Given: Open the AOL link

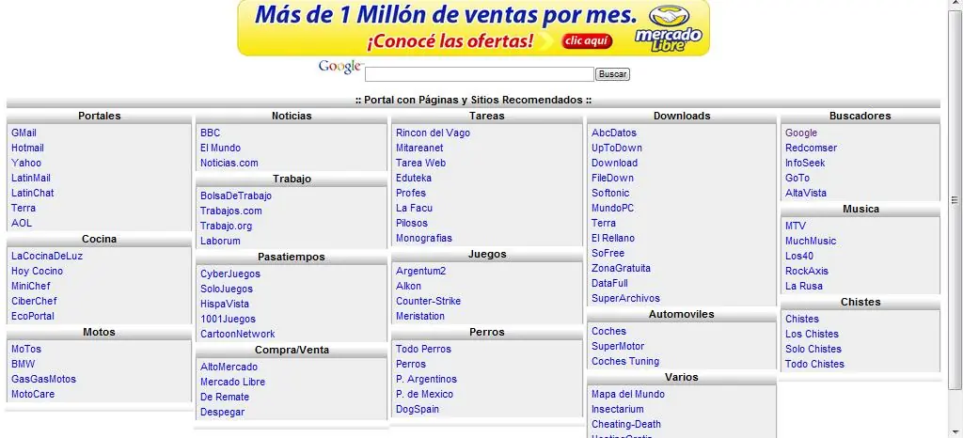Looking at the screenshot, I should pyautogui.click(x=22, y=224).
